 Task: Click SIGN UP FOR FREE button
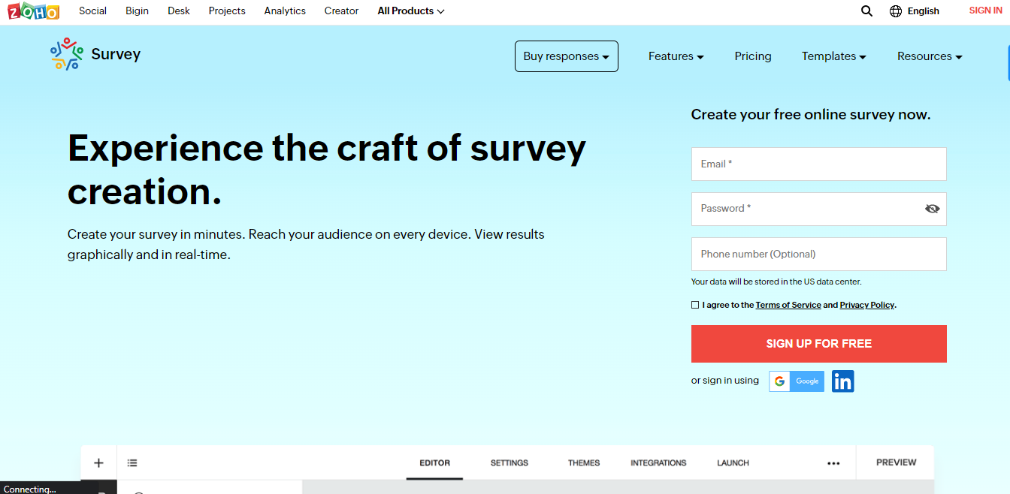(819, 344)
